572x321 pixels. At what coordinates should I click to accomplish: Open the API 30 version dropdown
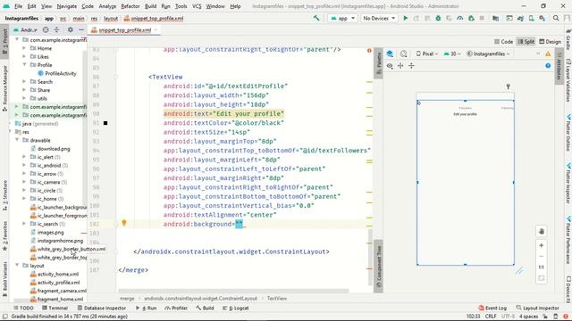(452, 53)
